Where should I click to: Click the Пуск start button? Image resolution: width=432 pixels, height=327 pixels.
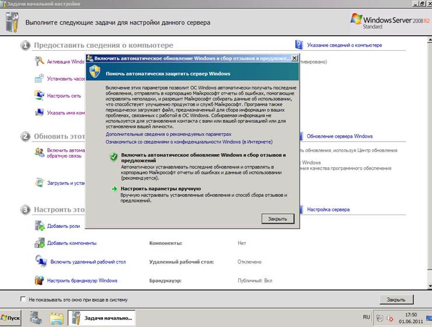pos(10,318)
